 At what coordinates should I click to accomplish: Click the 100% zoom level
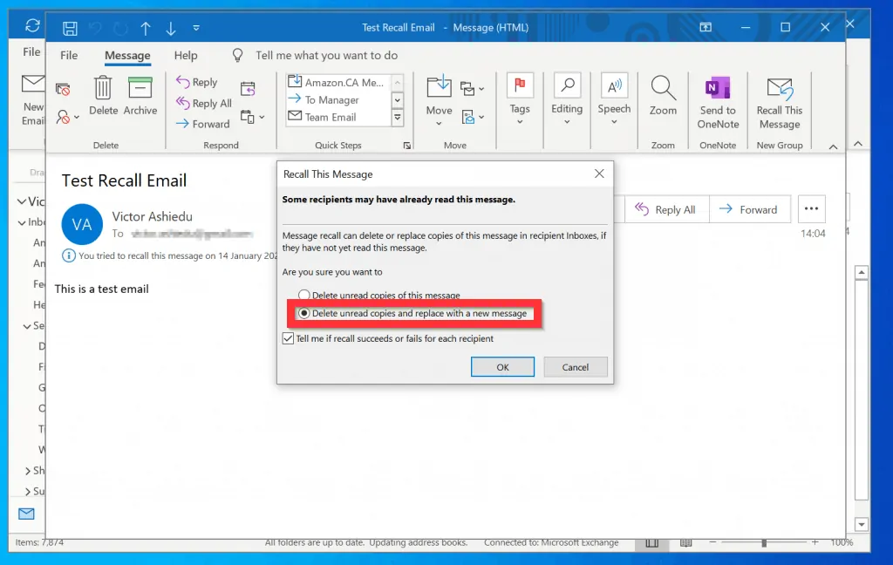[842, 542]
